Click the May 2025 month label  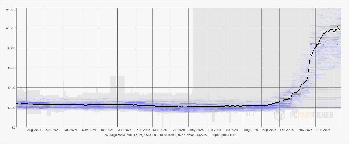pyautogui.click(x=196, y=130)
